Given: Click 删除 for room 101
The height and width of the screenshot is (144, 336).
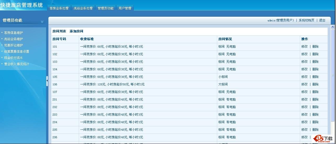Looking at the screenshot, I should 315,47.
